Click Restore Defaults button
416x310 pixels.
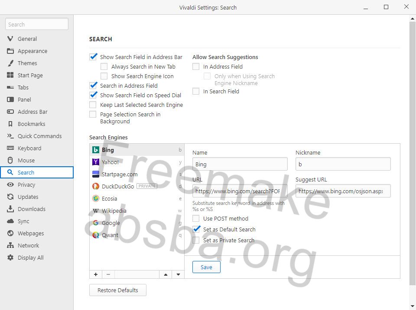coord(117,290)
